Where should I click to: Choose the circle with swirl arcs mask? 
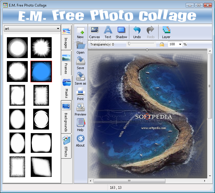coord(41,119)
